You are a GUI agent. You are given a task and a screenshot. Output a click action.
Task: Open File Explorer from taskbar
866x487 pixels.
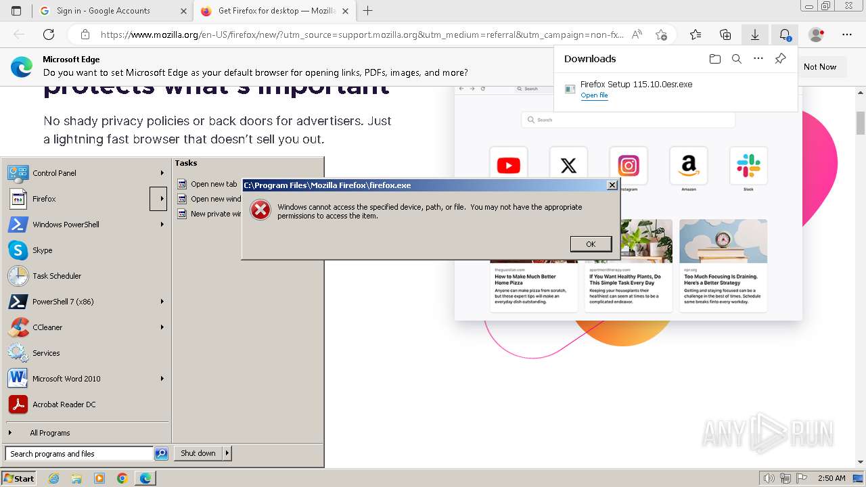[x=76, y=478]
